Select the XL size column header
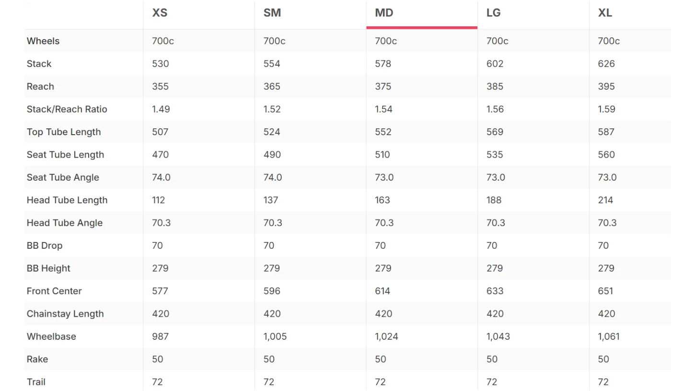 pos(605,13)
